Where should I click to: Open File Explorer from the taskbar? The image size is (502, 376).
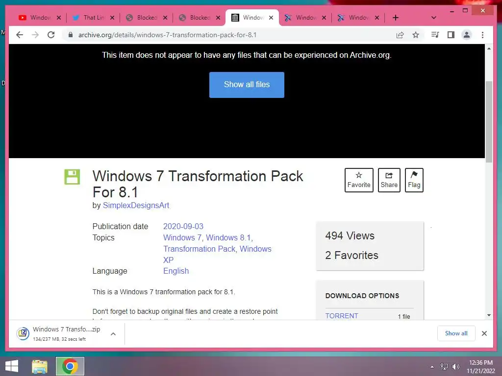pyautogui.click(x=40, y=366)
